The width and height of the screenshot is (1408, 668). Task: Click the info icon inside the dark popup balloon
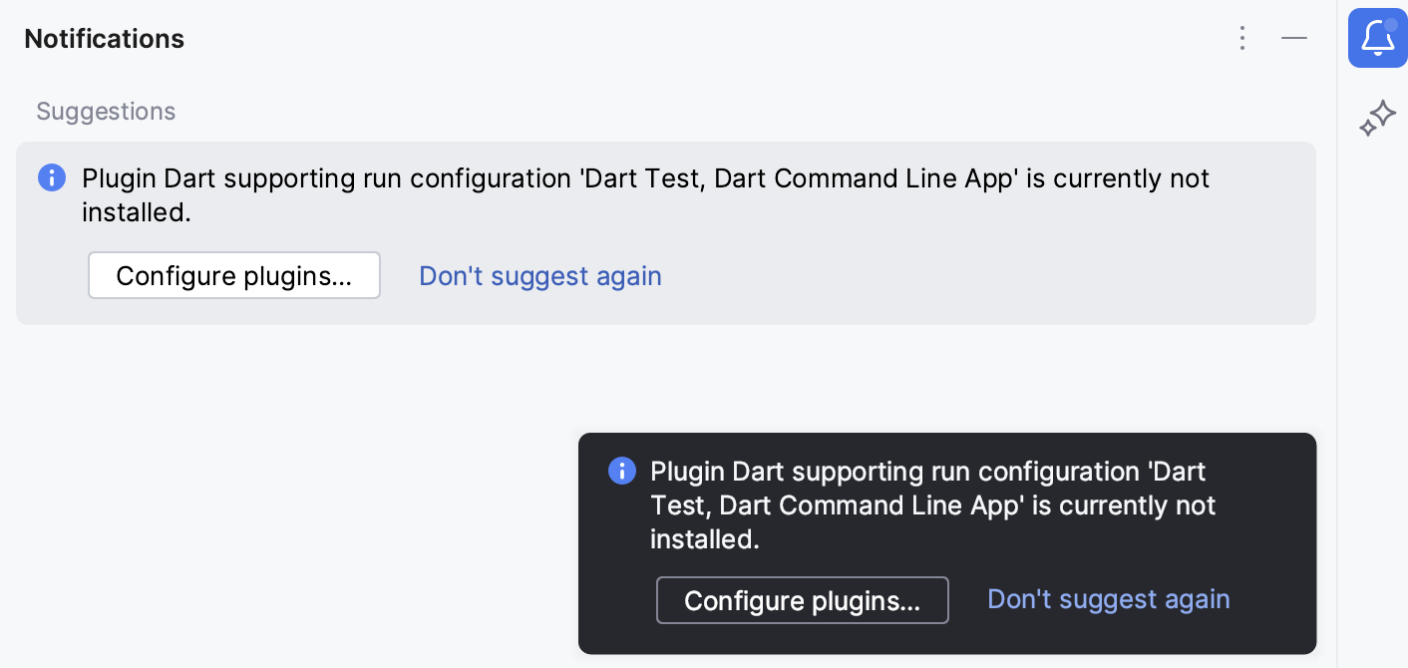point(621,470)
